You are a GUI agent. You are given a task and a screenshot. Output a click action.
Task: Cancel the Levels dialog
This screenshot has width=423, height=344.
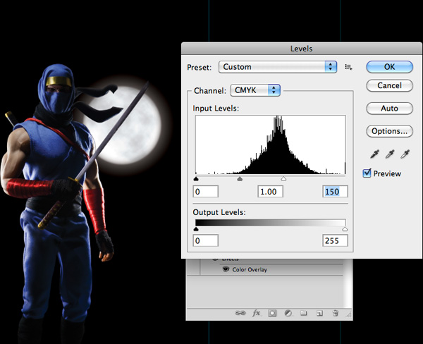click(x=390, y=85)
